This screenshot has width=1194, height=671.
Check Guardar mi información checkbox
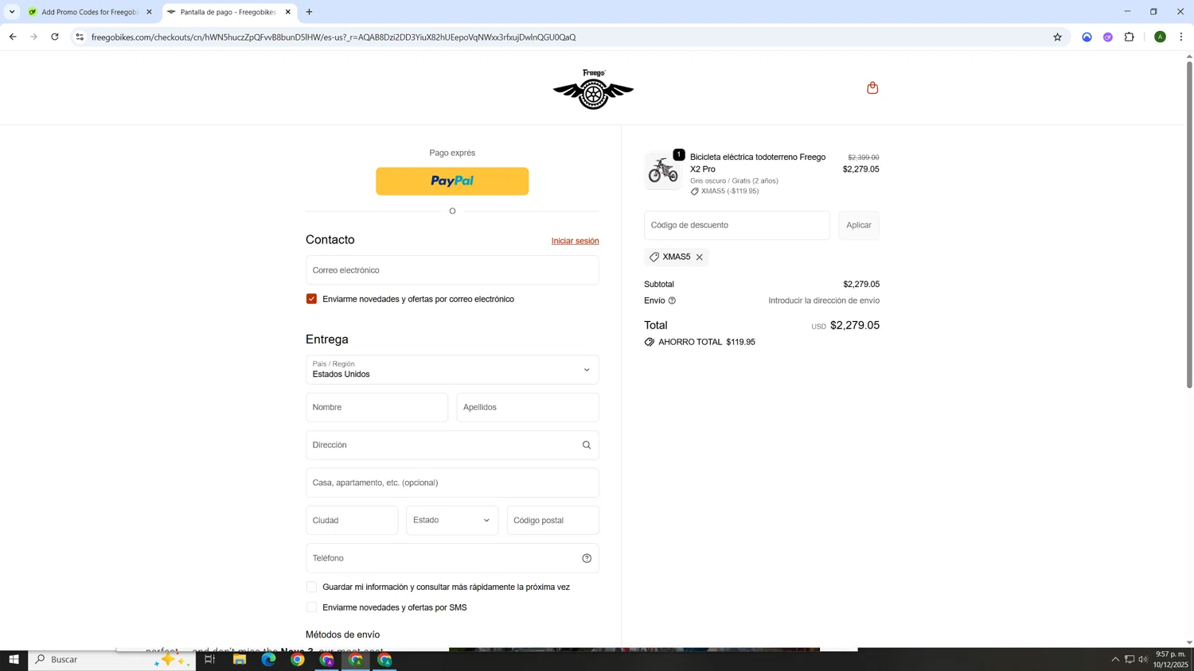[x=311, y=587]
